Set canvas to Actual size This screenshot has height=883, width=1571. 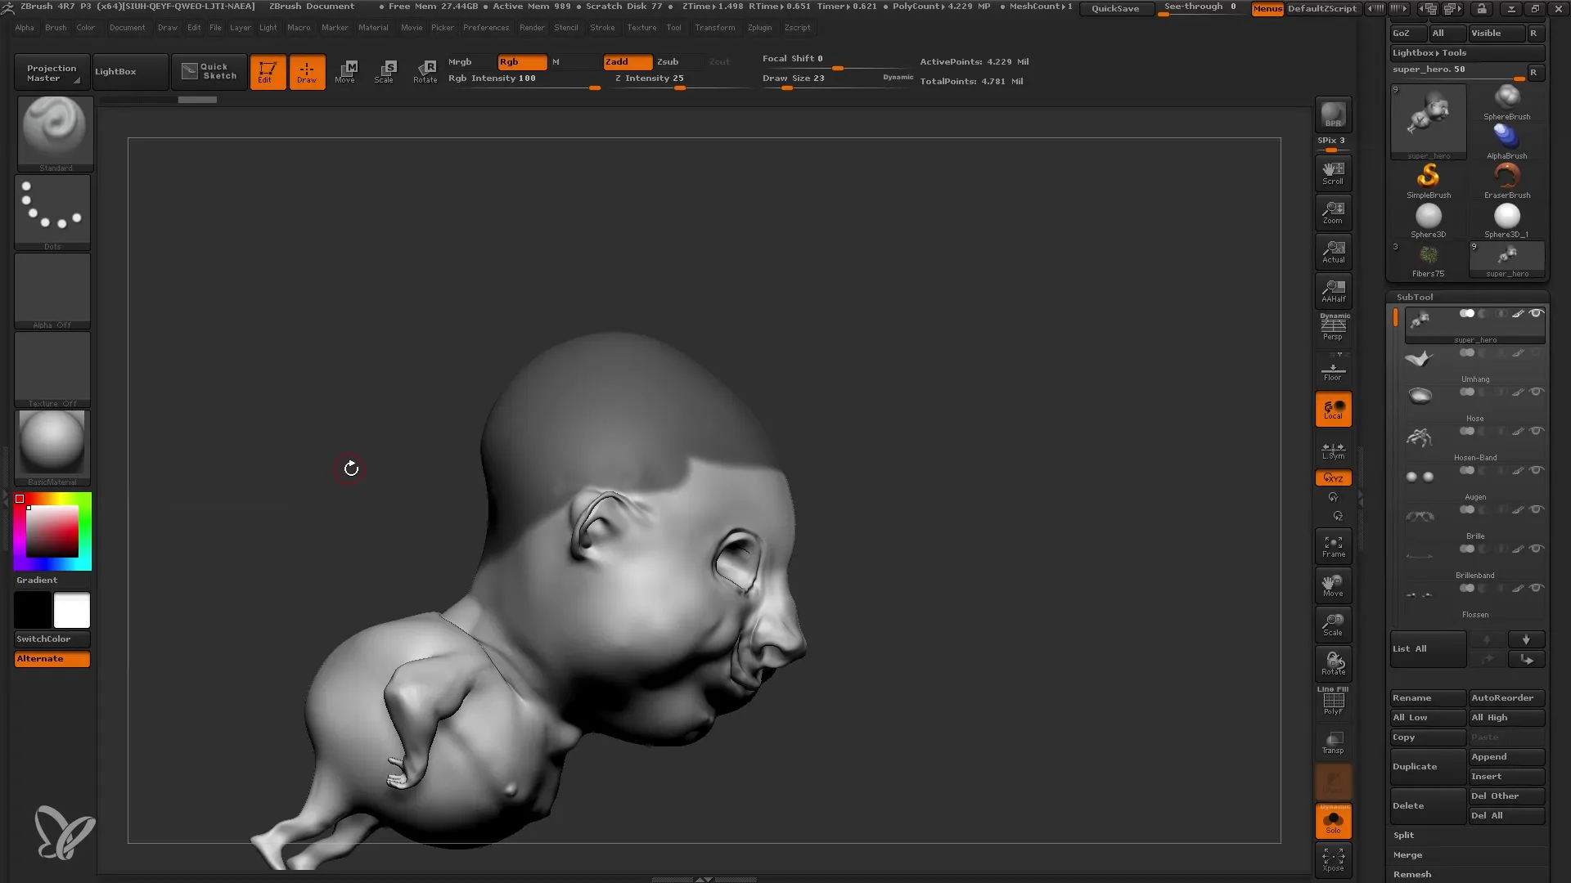click(1333, 251)
